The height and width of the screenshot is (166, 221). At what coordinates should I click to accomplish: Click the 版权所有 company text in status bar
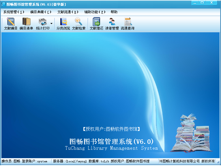point(187,161)
